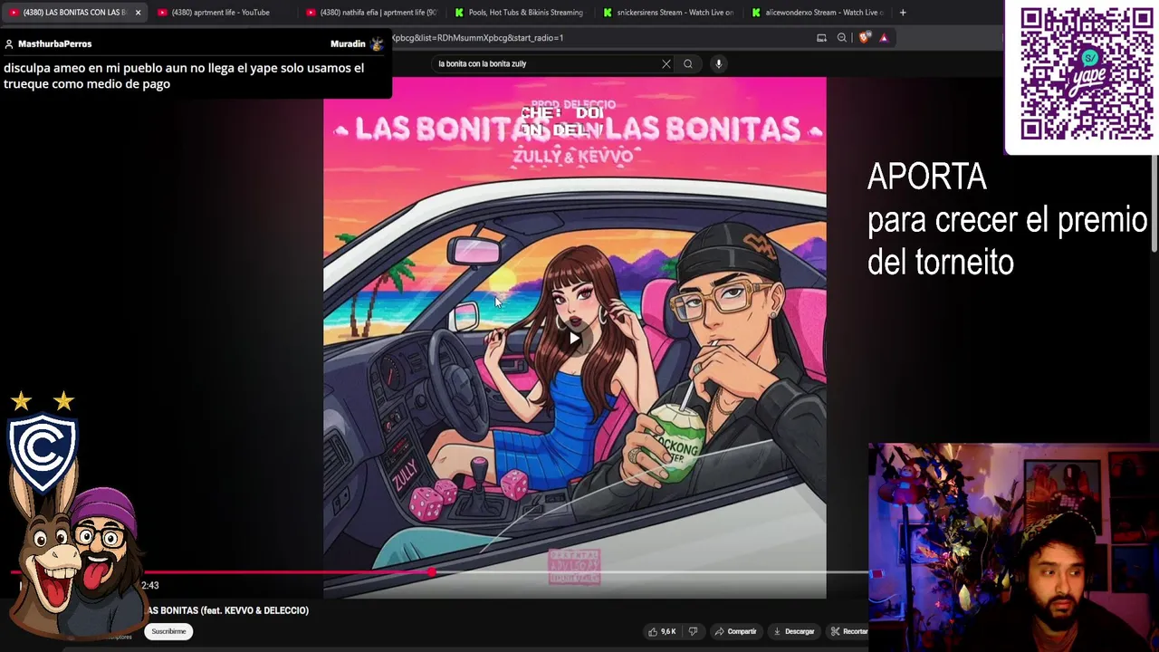This screenshot has height=652, width=1159.
Task: Click the webcam feed thumbnail
Action: [1013, 547]
